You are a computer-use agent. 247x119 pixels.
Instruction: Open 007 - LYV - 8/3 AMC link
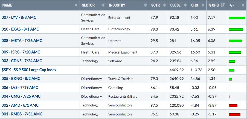point(19,17)
